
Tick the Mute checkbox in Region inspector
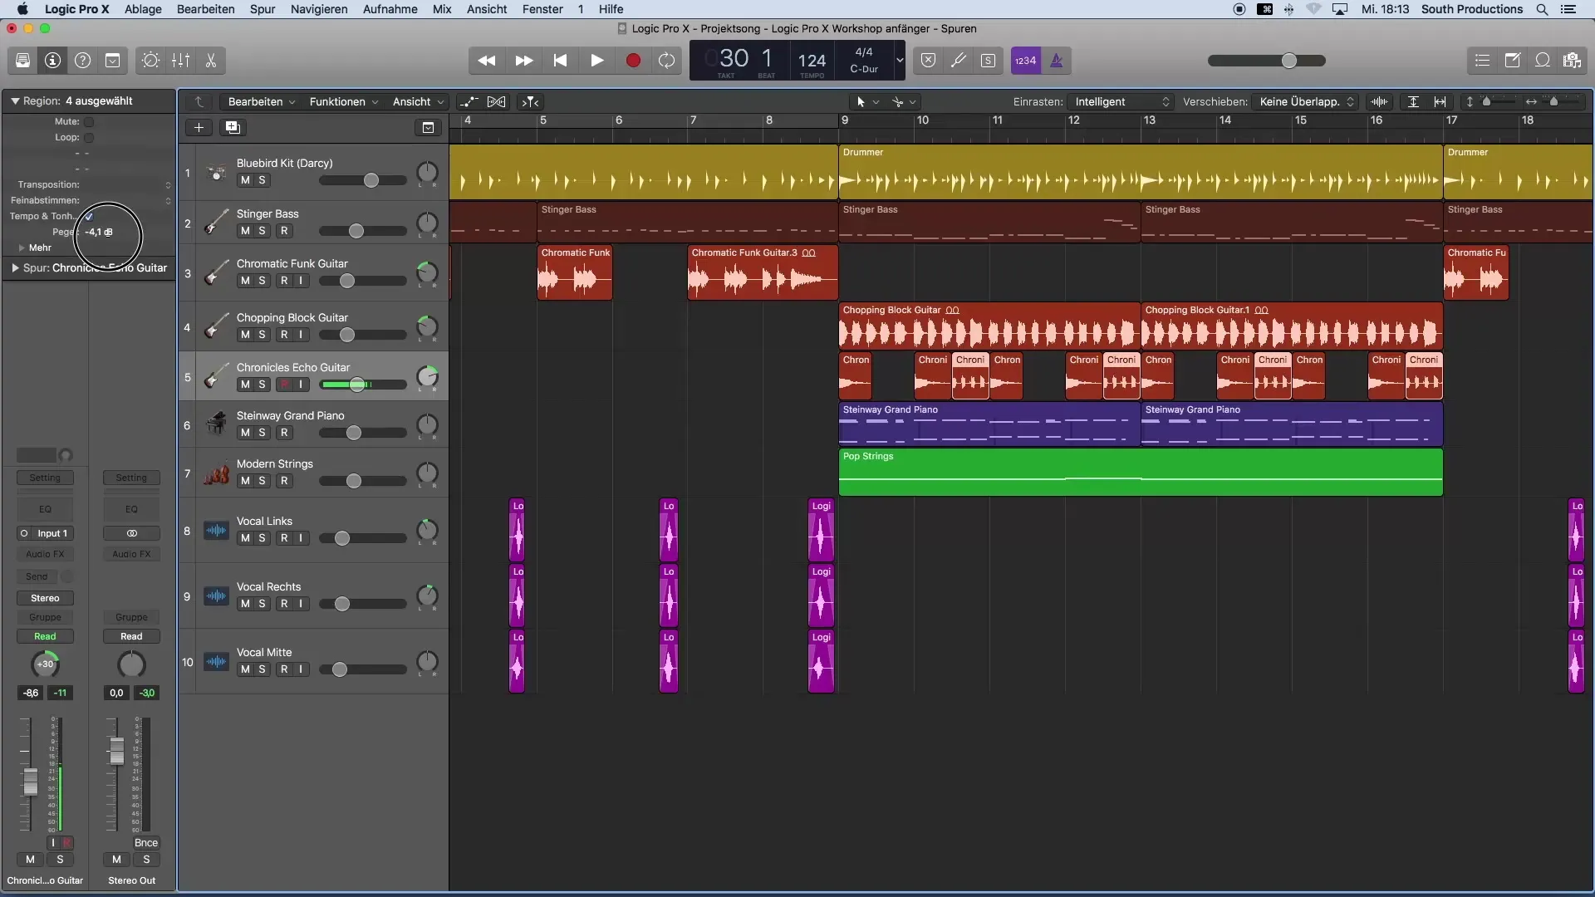(89, 122)
